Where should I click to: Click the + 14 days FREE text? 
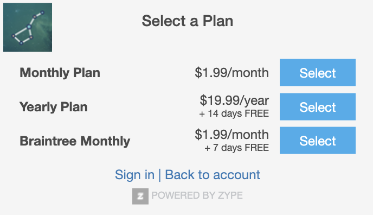pos(234,113)
